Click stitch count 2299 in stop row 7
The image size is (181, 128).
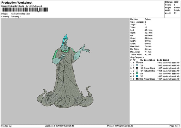coord(141,79)
